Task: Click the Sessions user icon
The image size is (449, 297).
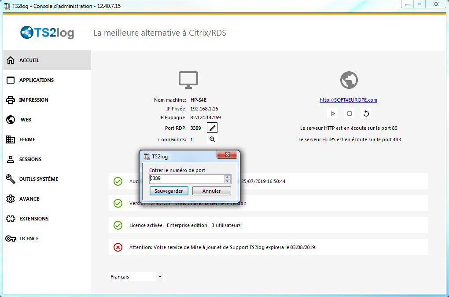Action: [11, 159]
